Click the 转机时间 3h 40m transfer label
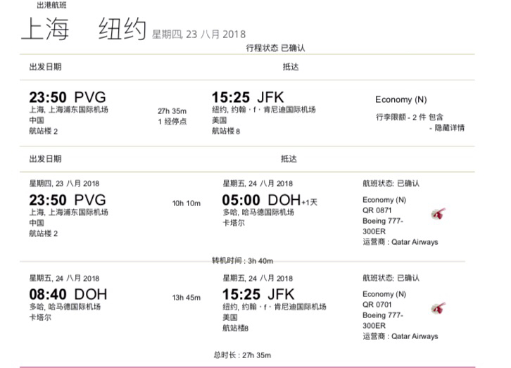The height and width of the screenshot is (368, 511). coord(242,260)
